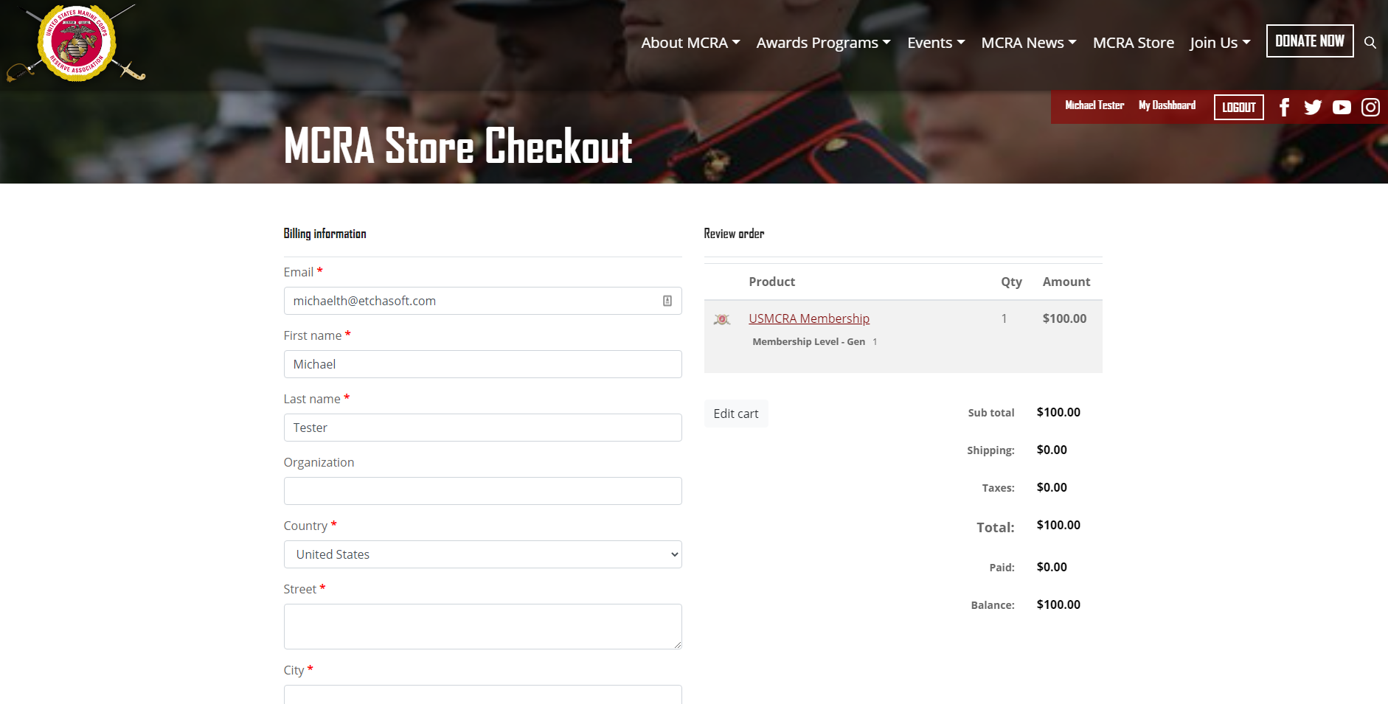Click the Amount column header
Screen dimensions: 1388x704
click(x=1066, y=282)
